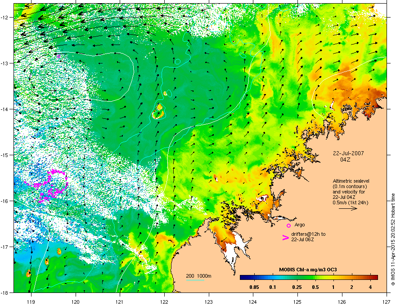
Task: Click the -16 latitude axis label
Action: click(x=5, y=201)
